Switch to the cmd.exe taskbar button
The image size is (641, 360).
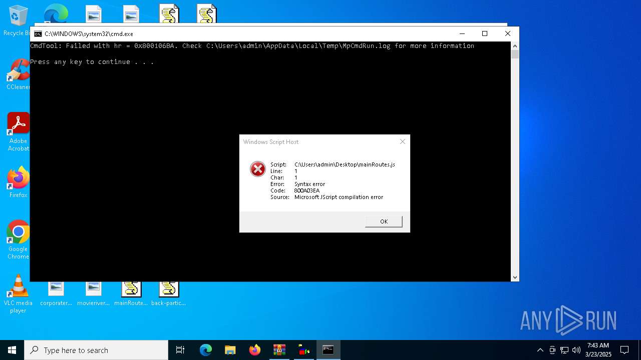pos(329,350)
